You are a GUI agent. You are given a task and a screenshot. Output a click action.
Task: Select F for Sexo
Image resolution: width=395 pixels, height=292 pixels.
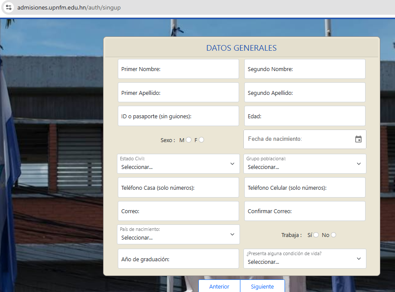[201, 140]
